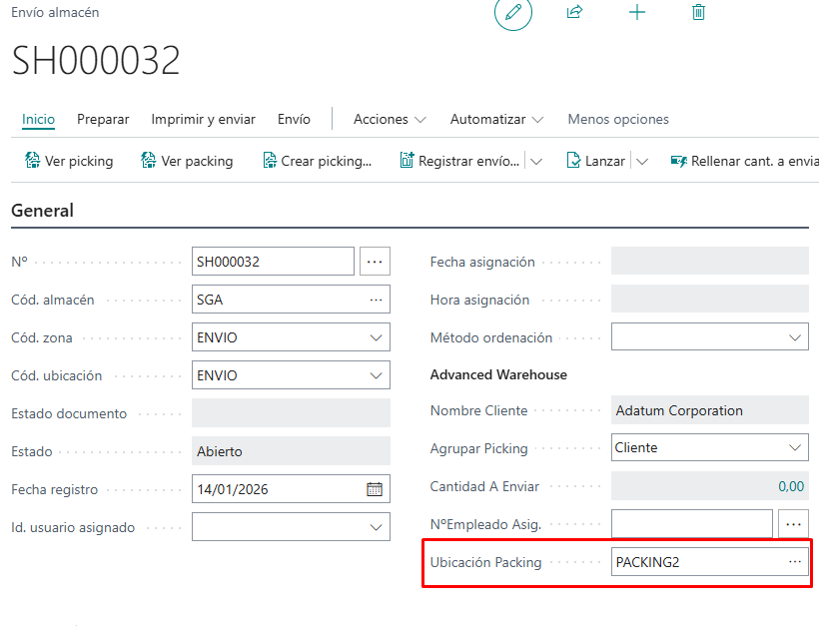Click the plus icon to create new
This screenshot has height=626, width=819.
pos(636,12)
